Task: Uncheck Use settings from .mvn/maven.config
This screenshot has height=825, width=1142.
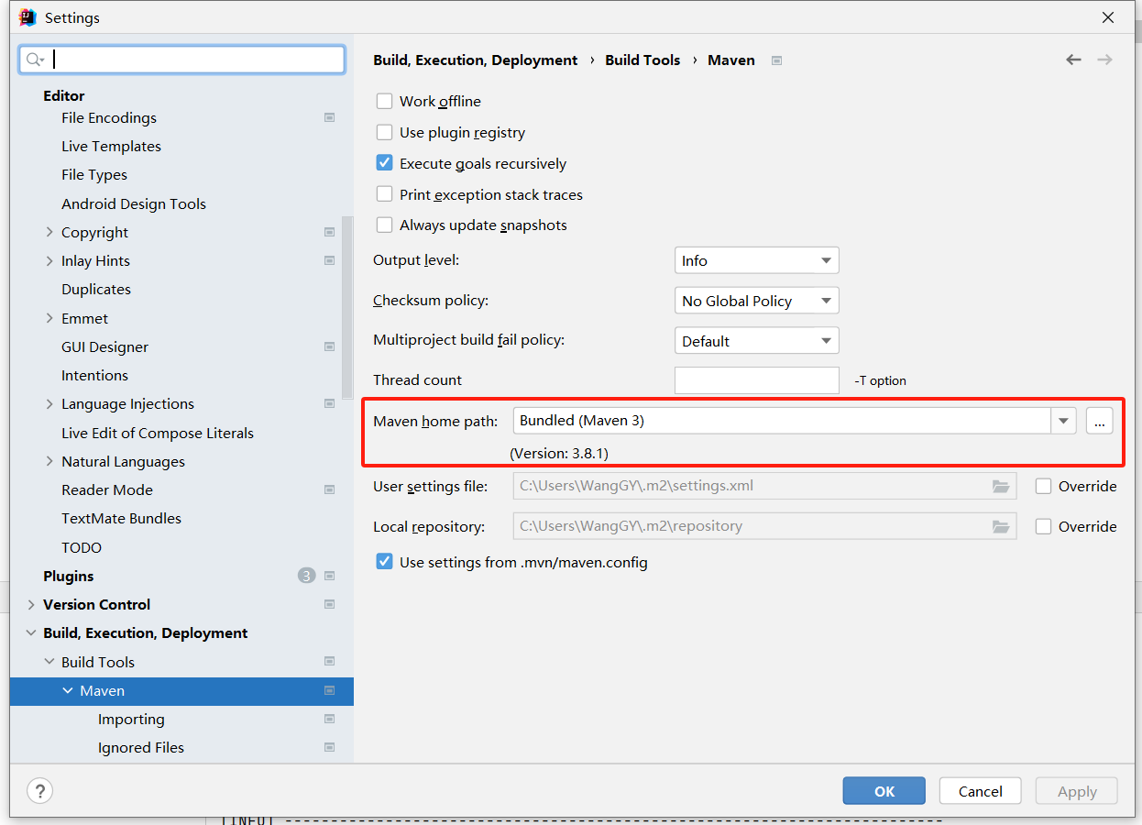Action: [384, 562]
